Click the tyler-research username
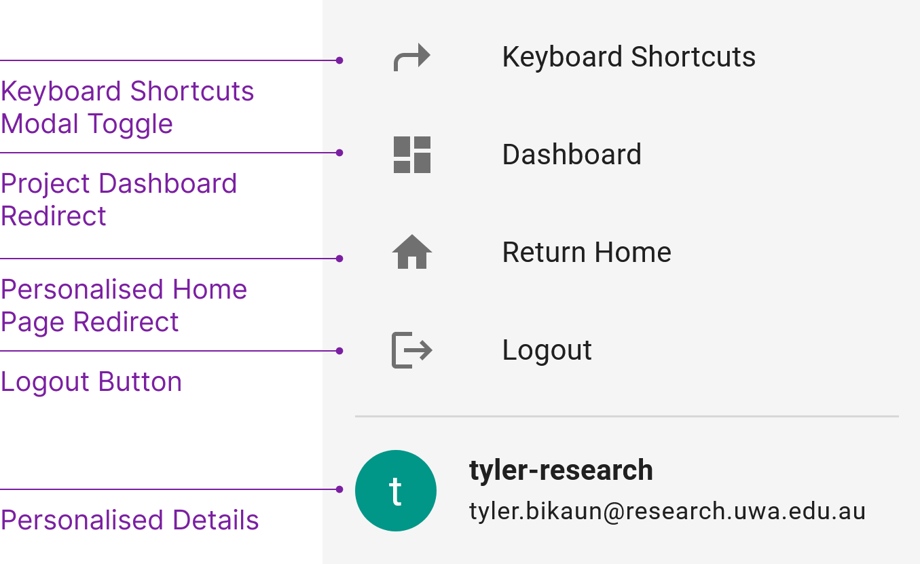The height and width of the screenshot is (564, 920). [x=562, y=470]
